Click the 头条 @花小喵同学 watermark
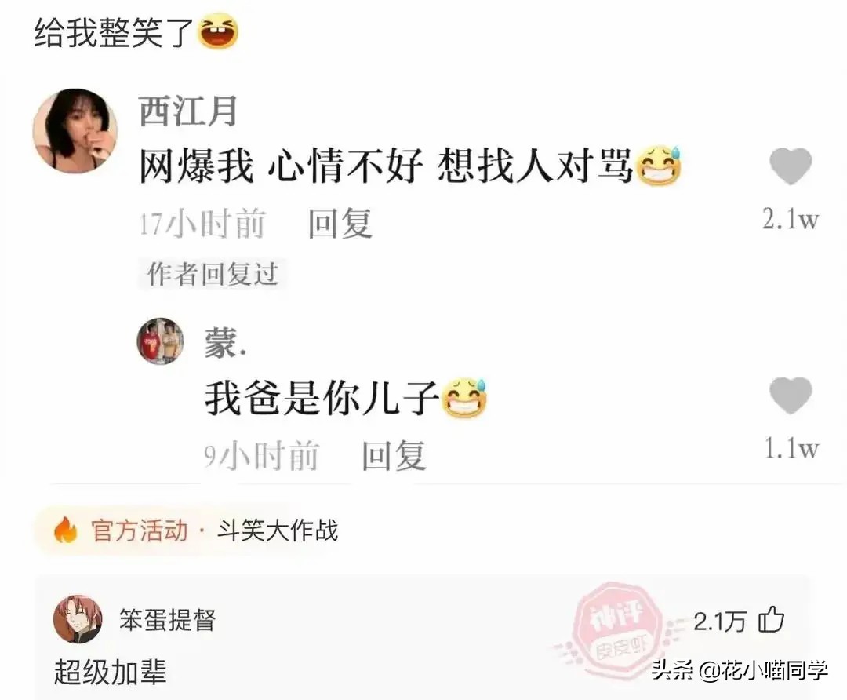The image size is (847, 700). click(x=740, y=671)
